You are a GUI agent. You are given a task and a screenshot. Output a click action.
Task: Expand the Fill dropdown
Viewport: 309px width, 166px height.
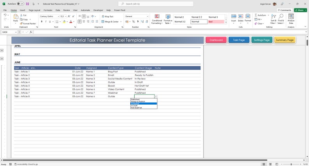coord(261,19)
